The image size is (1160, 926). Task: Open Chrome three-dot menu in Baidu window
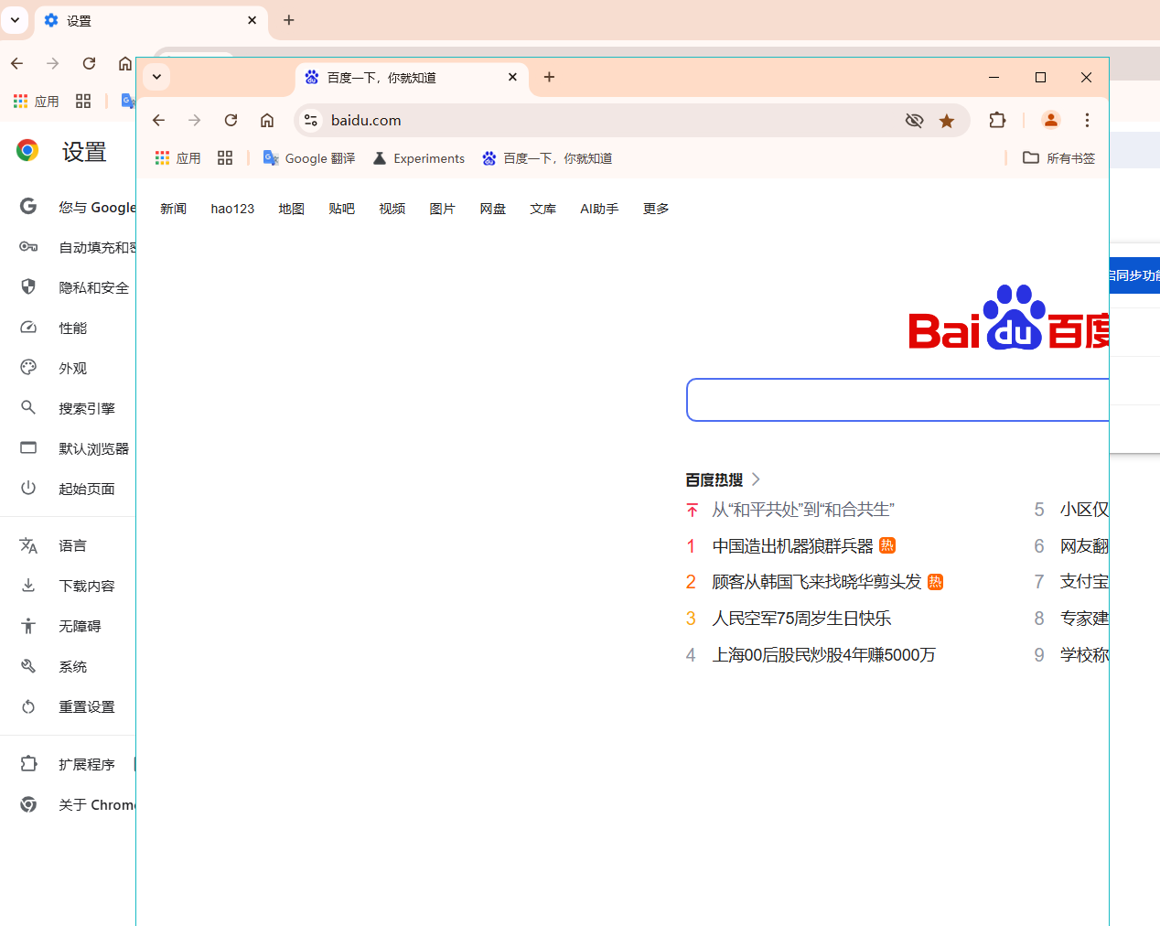point(1087,120)
